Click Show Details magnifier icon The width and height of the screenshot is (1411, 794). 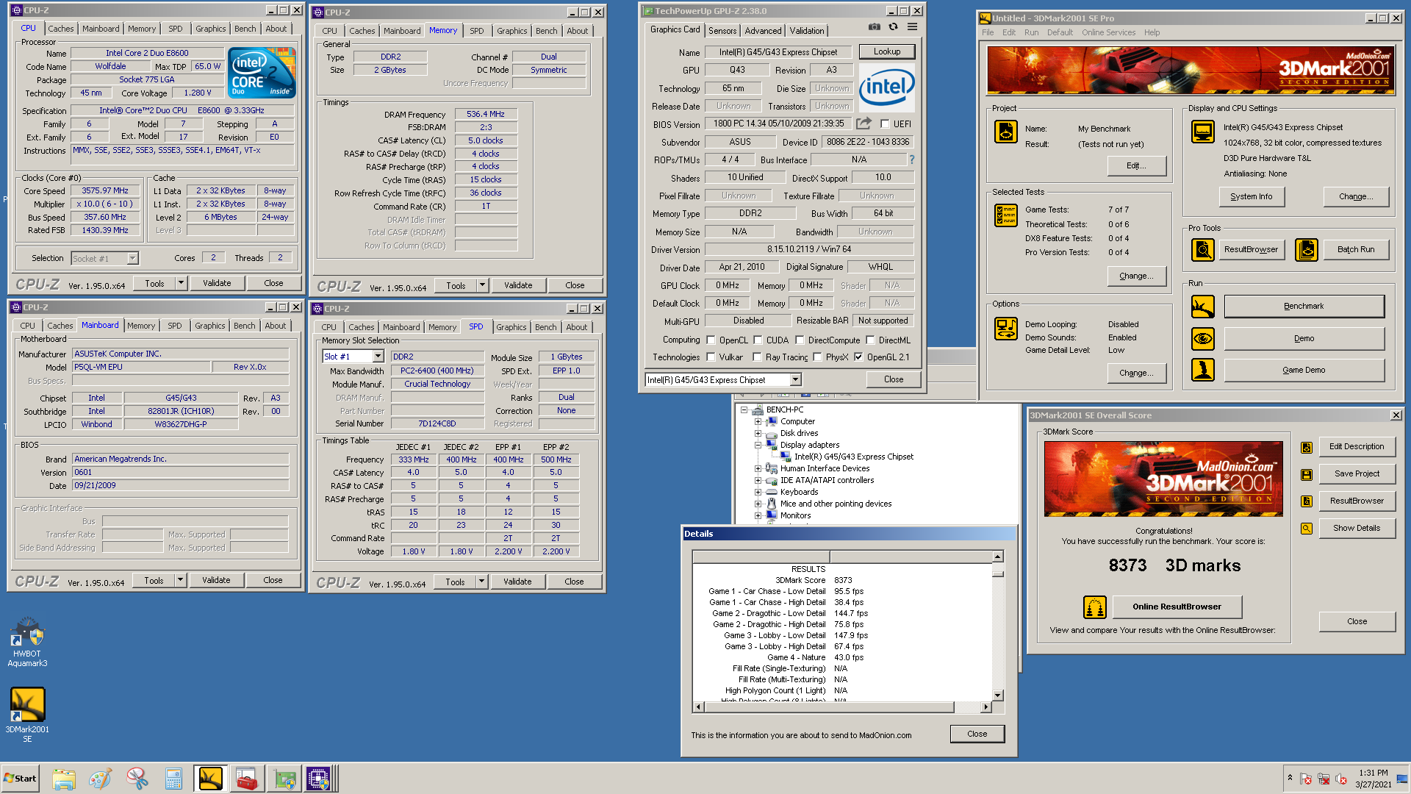pos(1307,529)
